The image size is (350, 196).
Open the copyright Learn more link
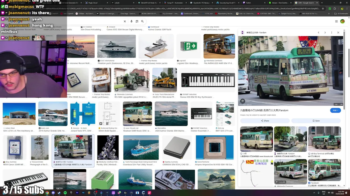(271, 115)
